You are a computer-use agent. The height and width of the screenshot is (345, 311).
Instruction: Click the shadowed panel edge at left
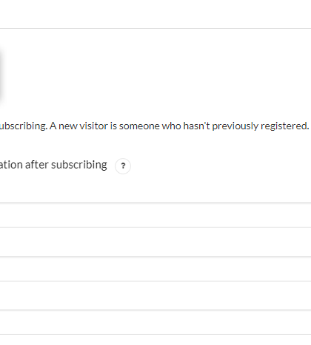(2, 75)
